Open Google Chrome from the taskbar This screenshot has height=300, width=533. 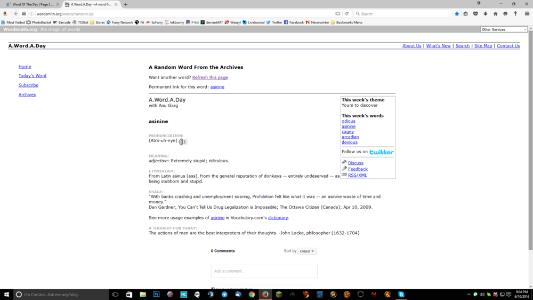(252, 295)
